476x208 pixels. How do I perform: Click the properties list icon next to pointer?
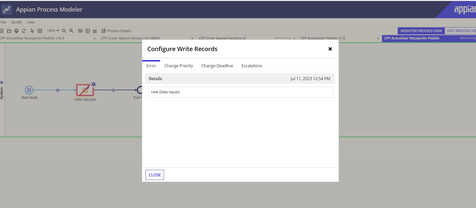click(40, 31)
